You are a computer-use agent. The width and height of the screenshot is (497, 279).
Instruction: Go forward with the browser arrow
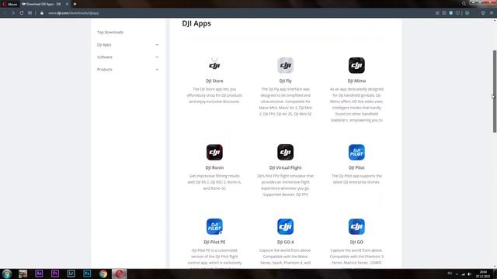click(x=13, y=13)
